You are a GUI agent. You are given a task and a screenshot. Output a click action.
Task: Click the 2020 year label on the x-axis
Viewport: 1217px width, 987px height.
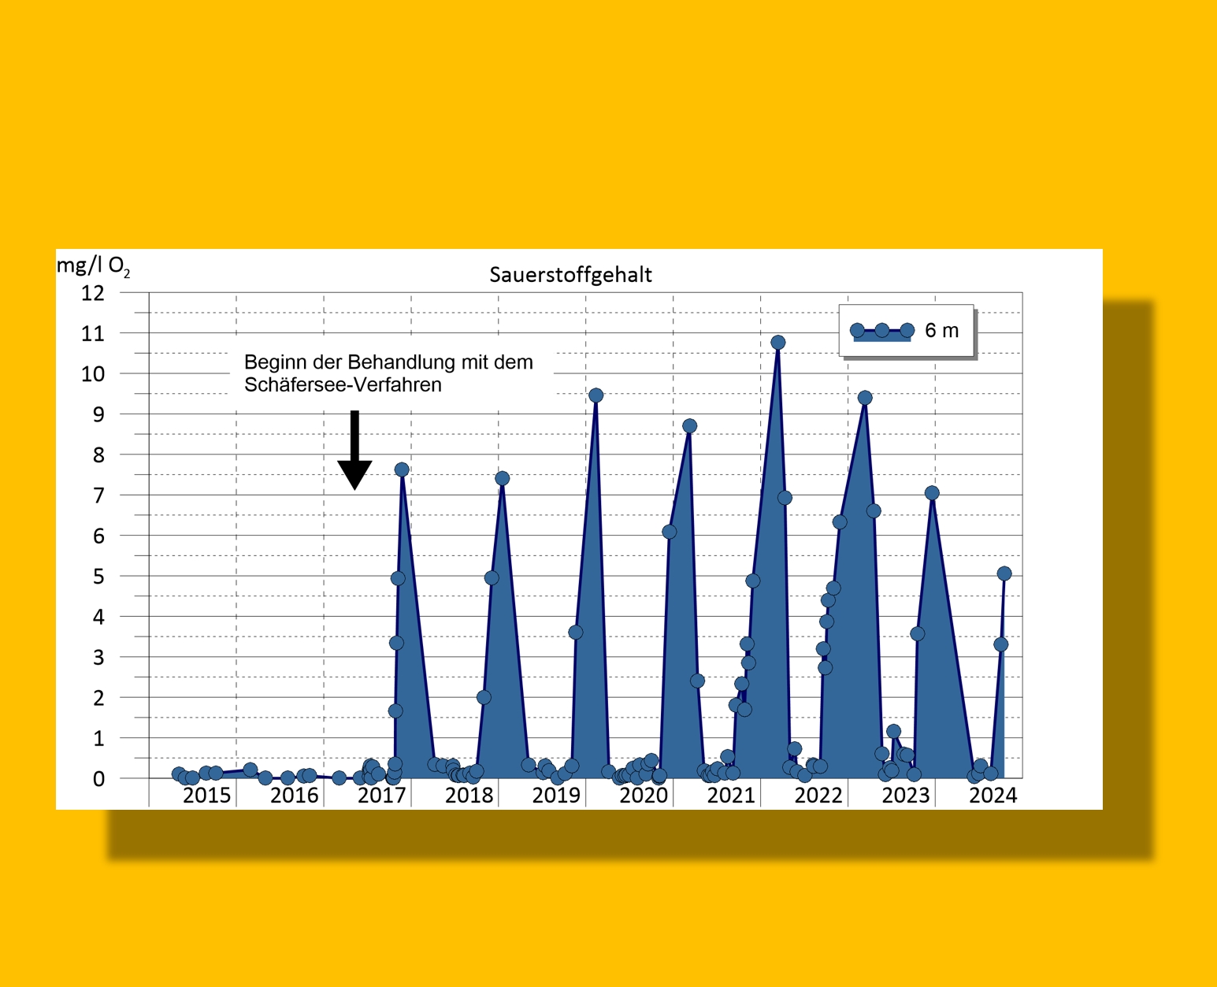[x=644, y=796]
